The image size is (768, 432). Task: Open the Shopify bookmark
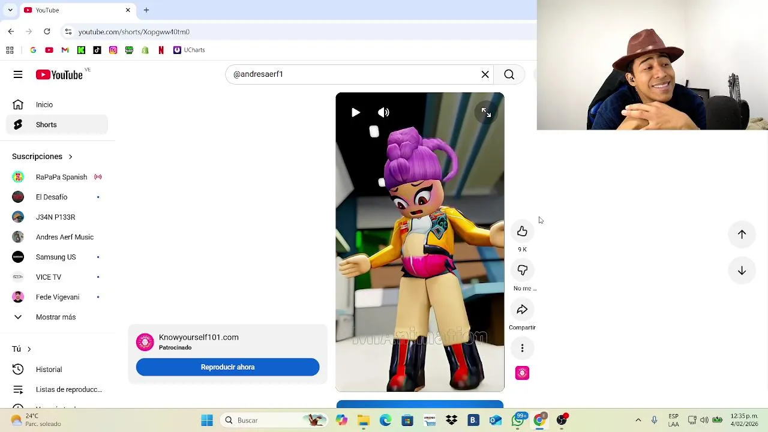point(145,50)
